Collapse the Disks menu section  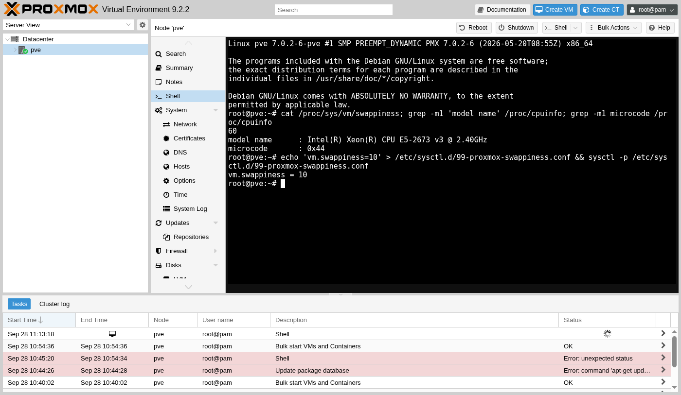point(215,265)
